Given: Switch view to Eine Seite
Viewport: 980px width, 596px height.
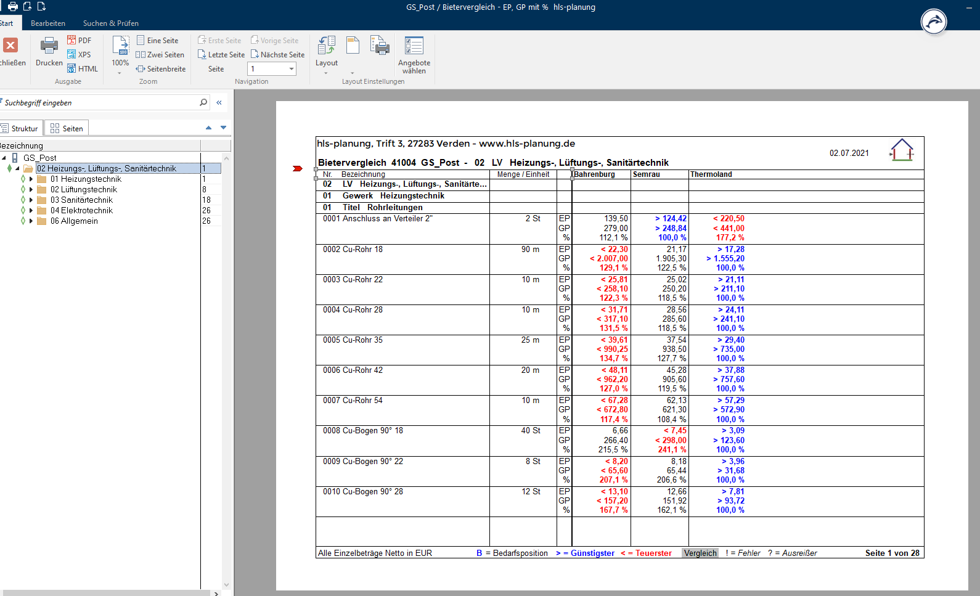Looking at the screenshot, I should (157, 41).
